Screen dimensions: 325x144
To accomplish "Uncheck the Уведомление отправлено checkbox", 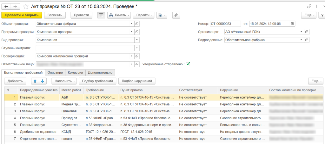I will [188, 64].
